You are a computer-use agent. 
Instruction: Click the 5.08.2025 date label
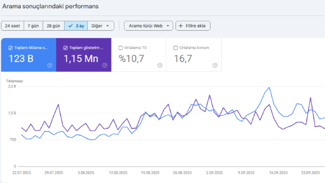(86, 173)
